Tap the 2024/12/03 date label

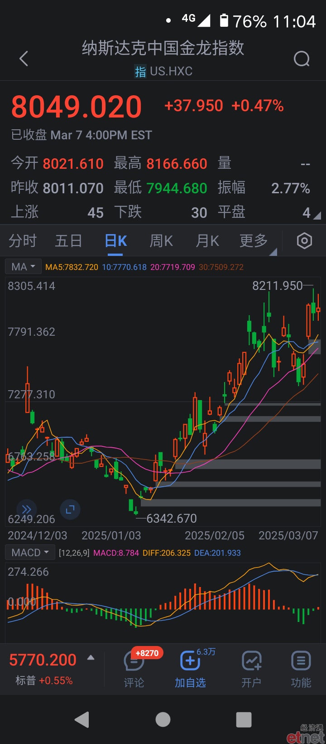(x=38, y=535)
